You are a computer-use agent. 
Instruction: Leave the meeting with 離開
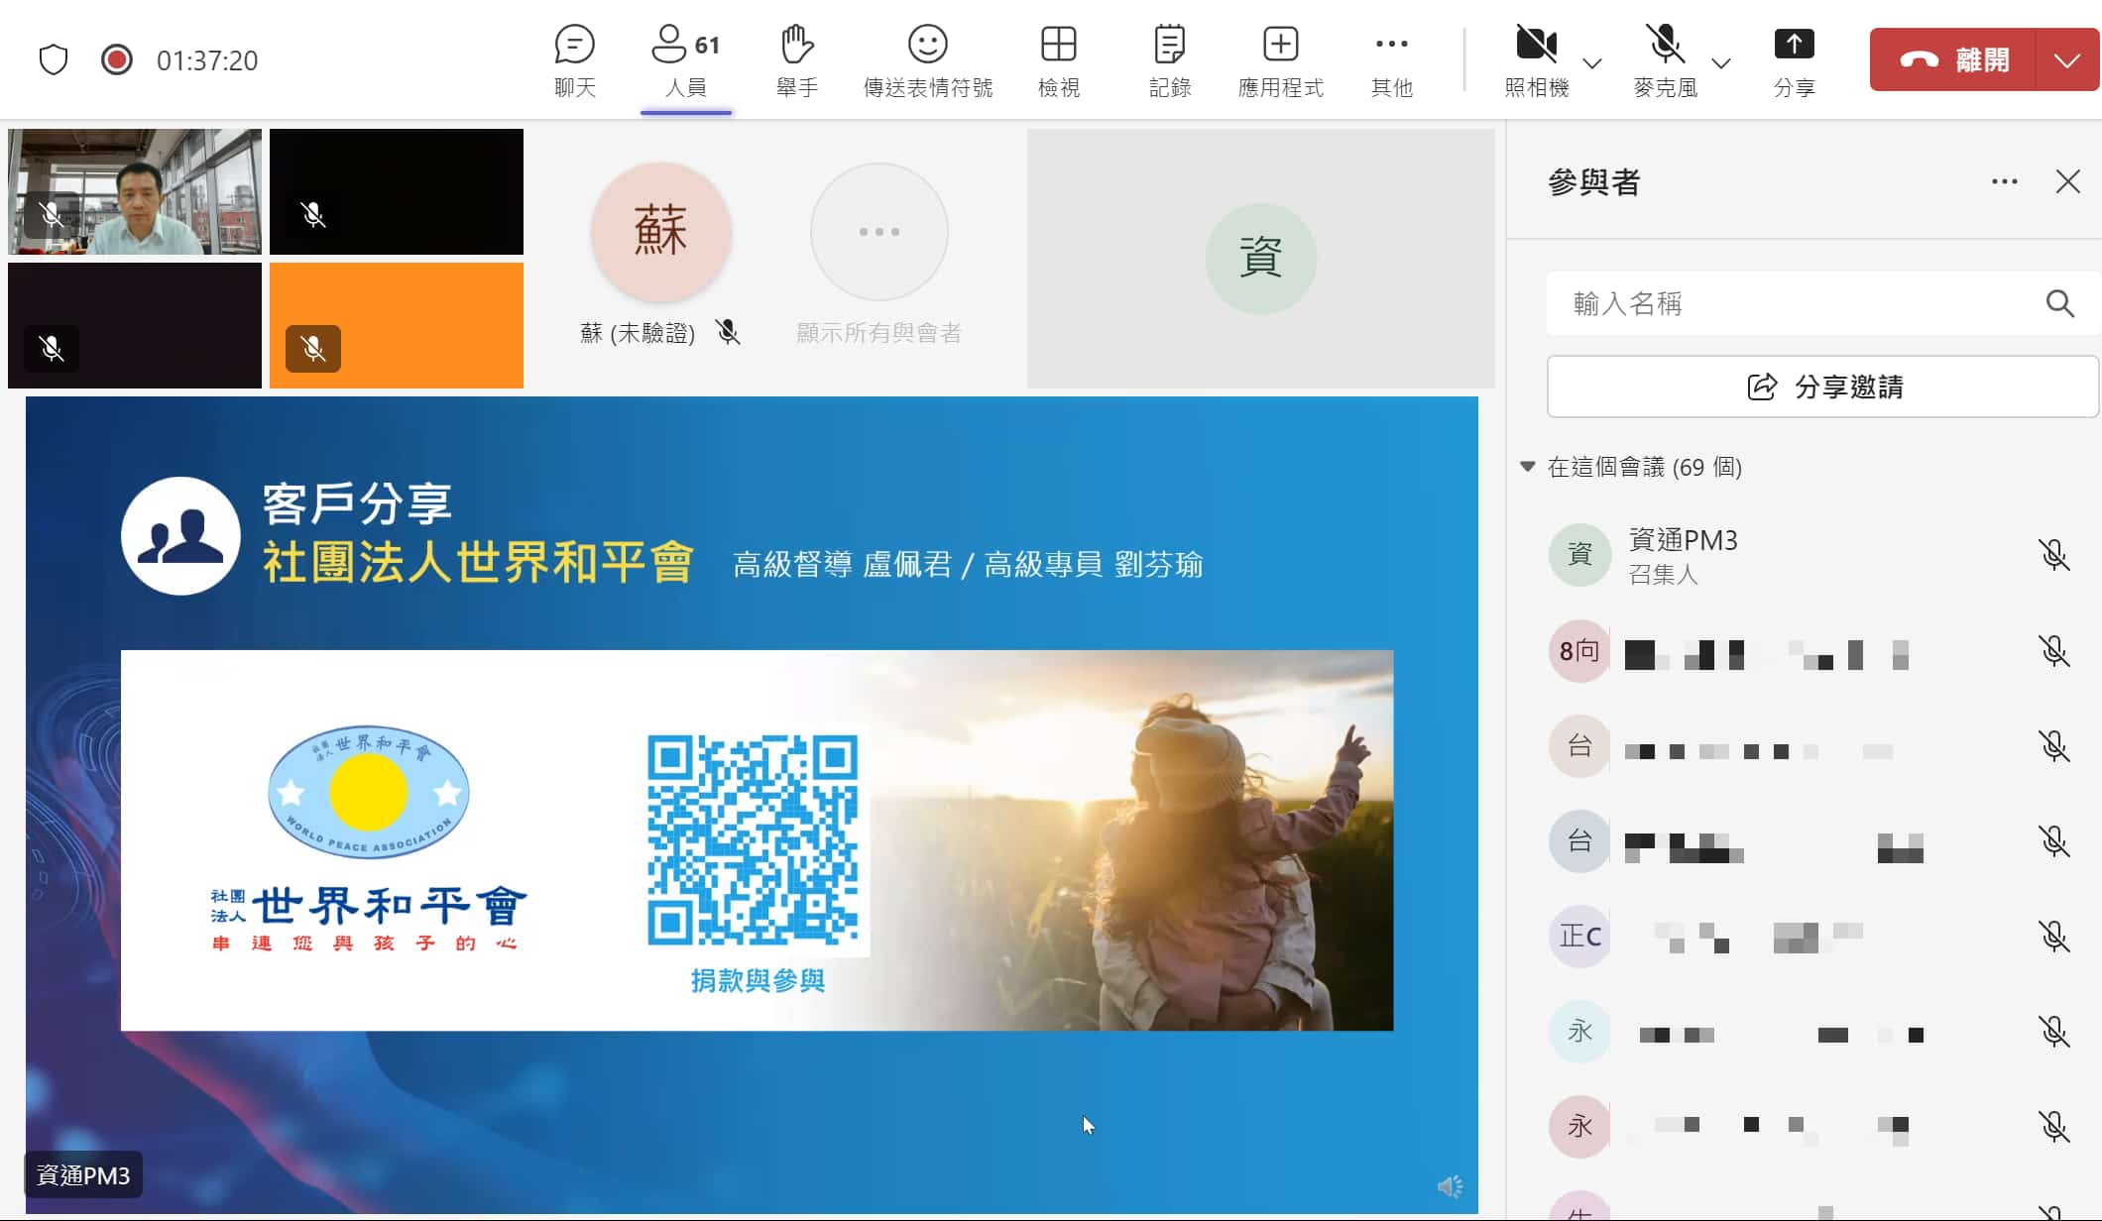click(x=1952, y=59)
